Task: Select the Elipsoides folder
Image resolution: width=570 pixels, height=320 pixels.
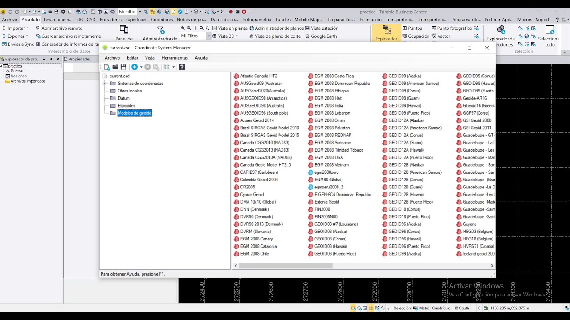Action: 126,106
